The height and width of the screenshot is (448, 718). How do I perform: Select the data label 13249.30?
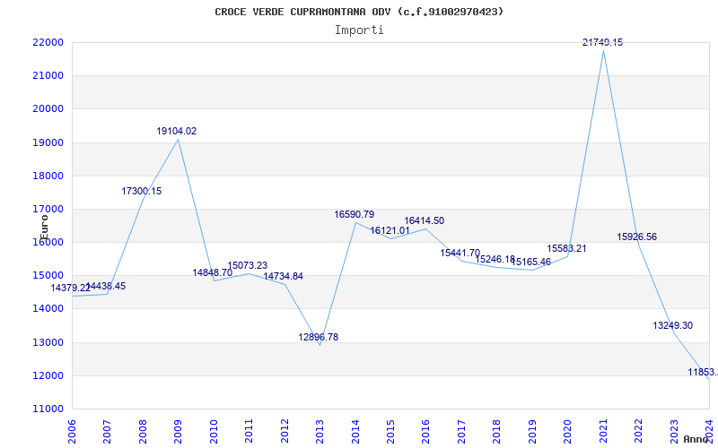pyautogui.click(x=672, y=326)
